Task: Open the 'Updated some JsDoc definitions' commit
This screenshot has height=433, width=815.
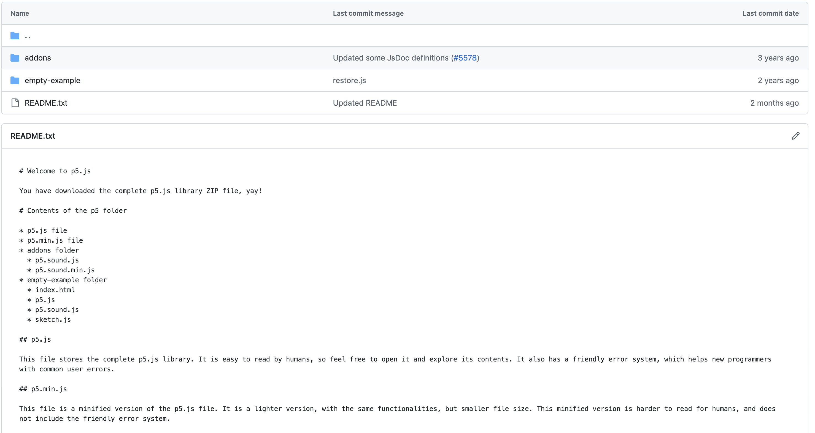Action: pyautogui.click(x=390, y=58)
